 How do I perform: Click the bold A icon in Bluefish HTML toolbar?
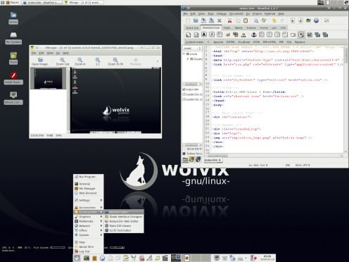tap(204, 35)
